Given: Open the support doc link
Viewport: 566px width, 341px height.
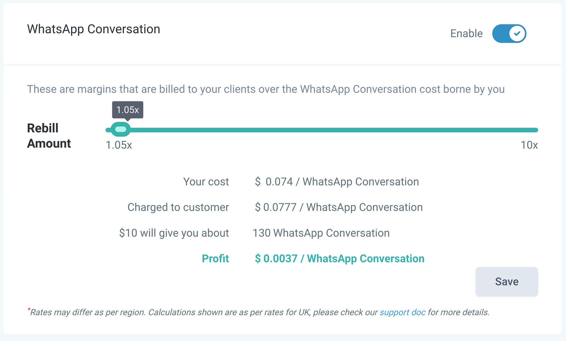Looking at the screenshot, I should click(402, 312).
